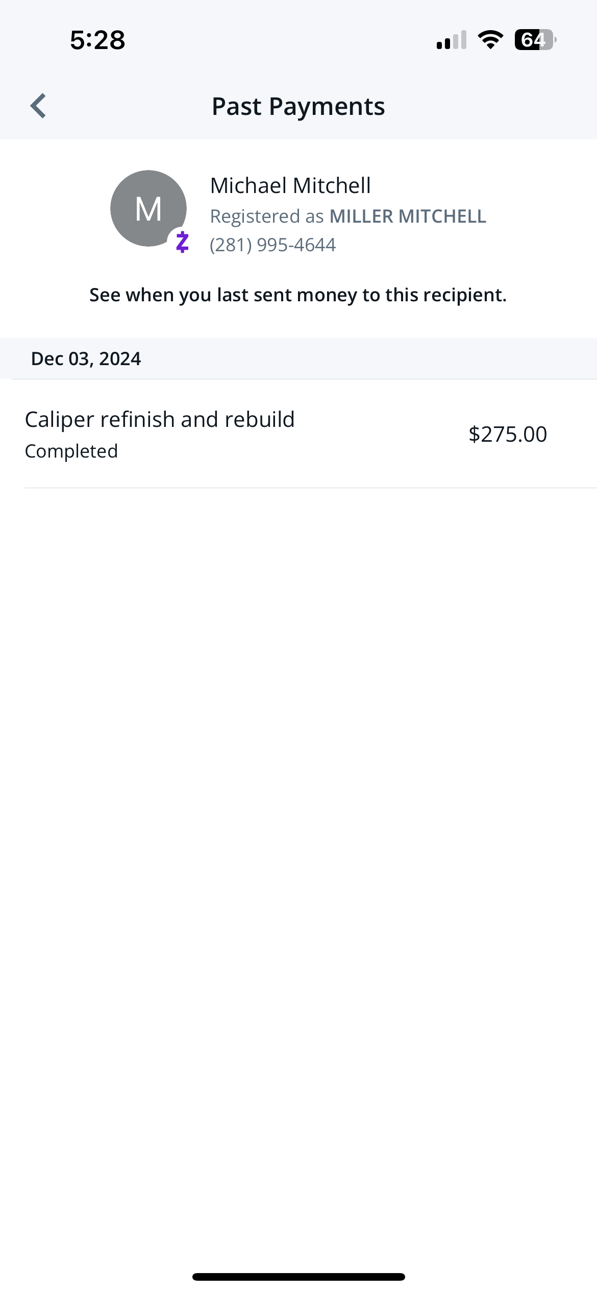Select the Dec 03, 2024 date header
Screen dimensions: 597x1293
(86, 358)
